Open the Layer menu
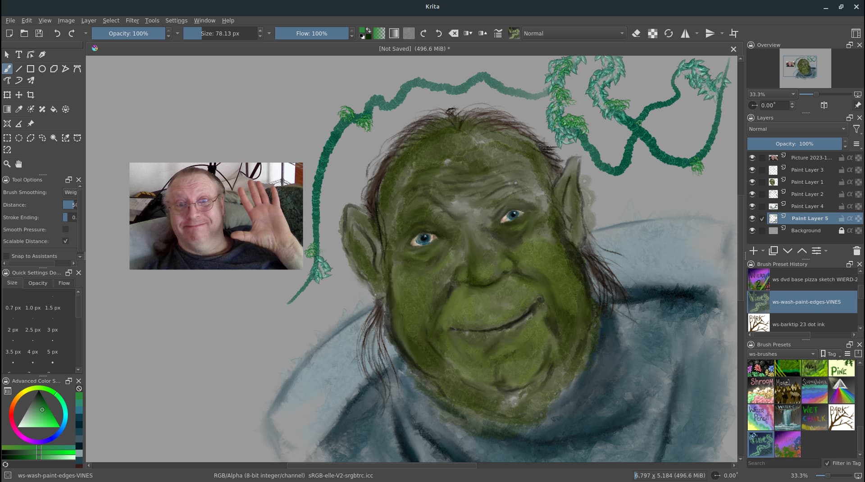865x482 pixels. pos(89,21)
